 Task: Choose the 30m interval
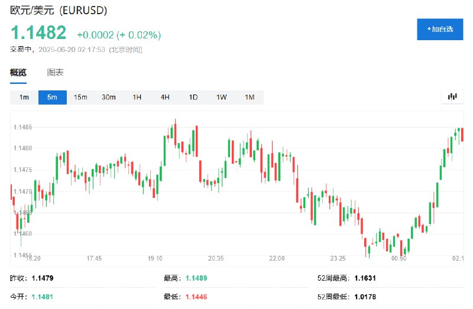coord(109,97)
